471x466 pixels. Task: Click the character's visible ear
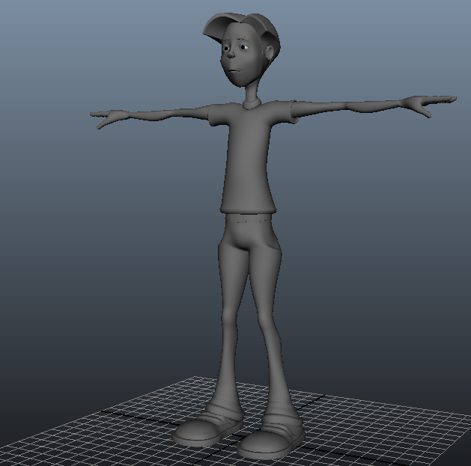[270, 53]
